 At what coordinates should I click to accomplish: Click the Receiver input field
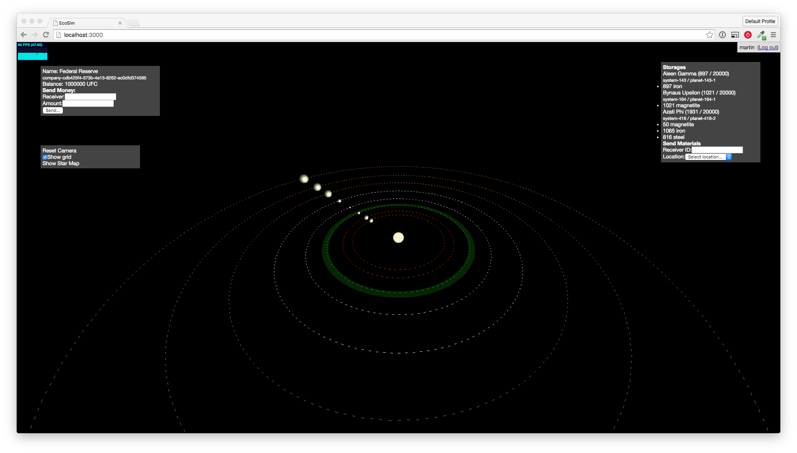point(90,96)
